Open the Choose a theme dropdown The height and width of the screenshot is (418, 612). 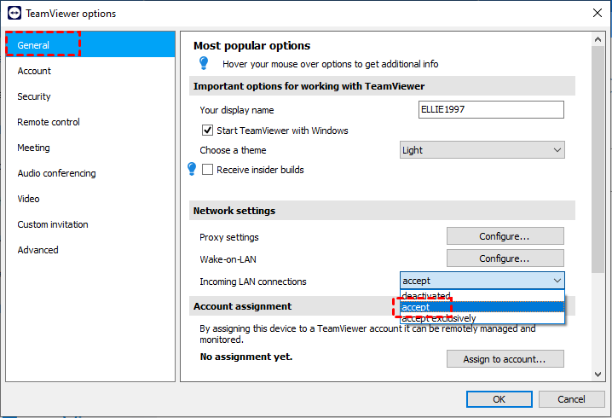[x=482, y=150]
